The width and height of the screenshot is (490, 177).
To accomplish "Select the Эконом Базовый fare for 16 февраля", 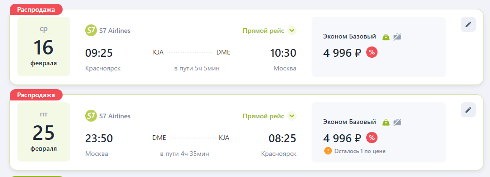I will pos(378,47).
